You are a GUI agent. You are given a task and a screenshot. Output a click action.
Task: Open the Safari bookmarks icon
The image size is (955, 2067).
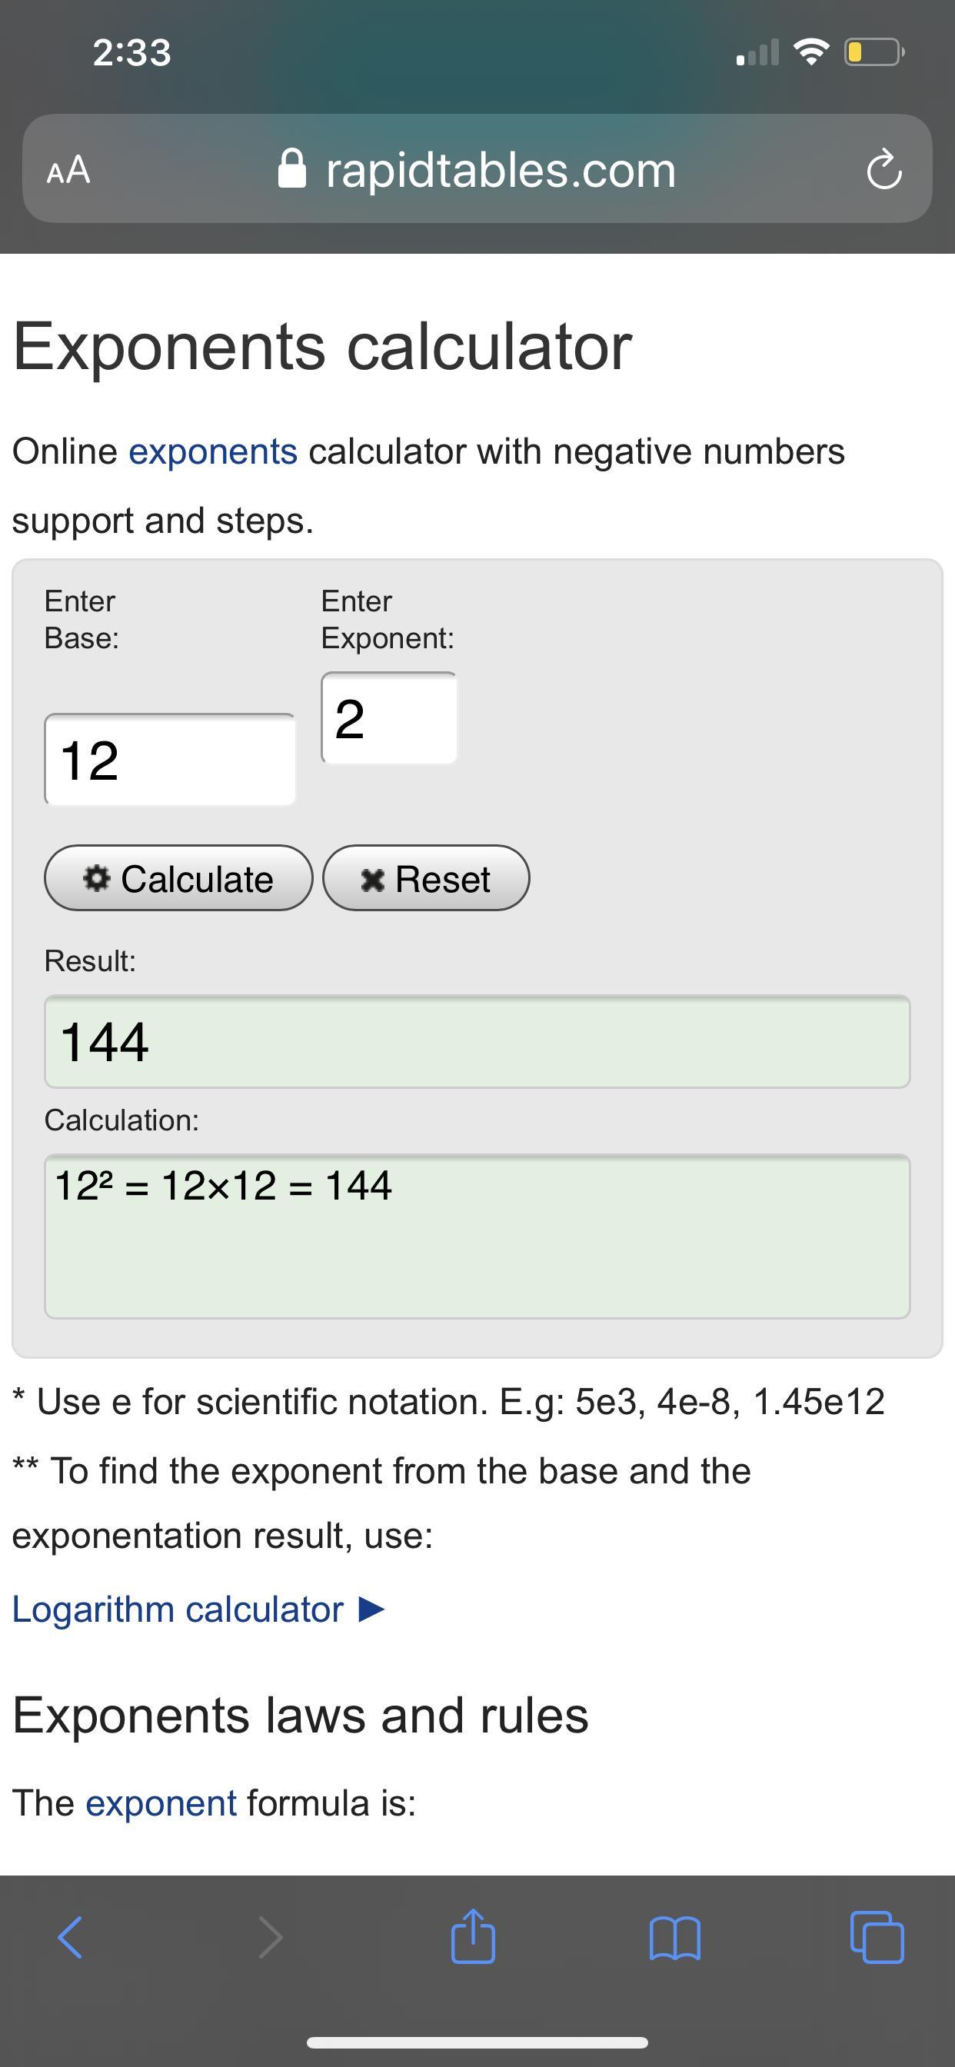click(675, 1939)
